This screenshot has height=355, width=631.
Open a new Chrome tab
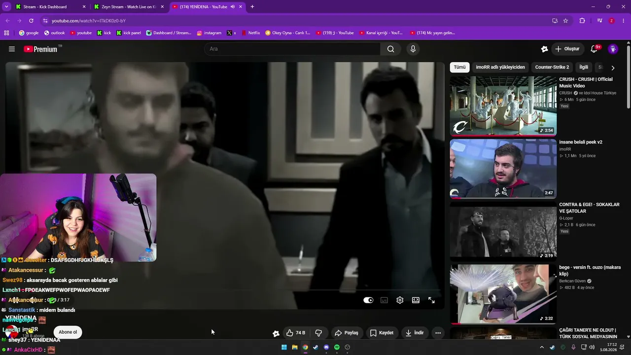252,7
